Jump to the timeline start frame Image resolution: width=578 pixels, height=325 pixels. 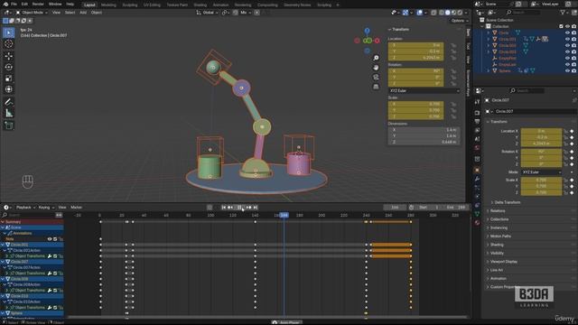(x=223, y=208)
